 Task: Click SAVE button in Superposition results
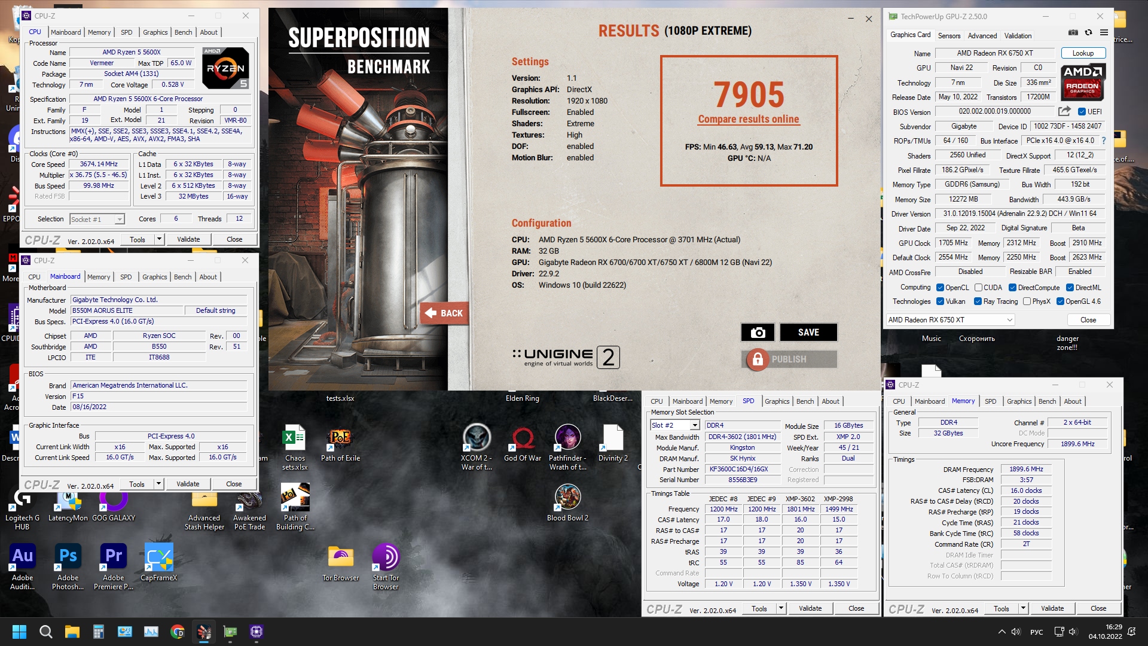tap(808, 333)
